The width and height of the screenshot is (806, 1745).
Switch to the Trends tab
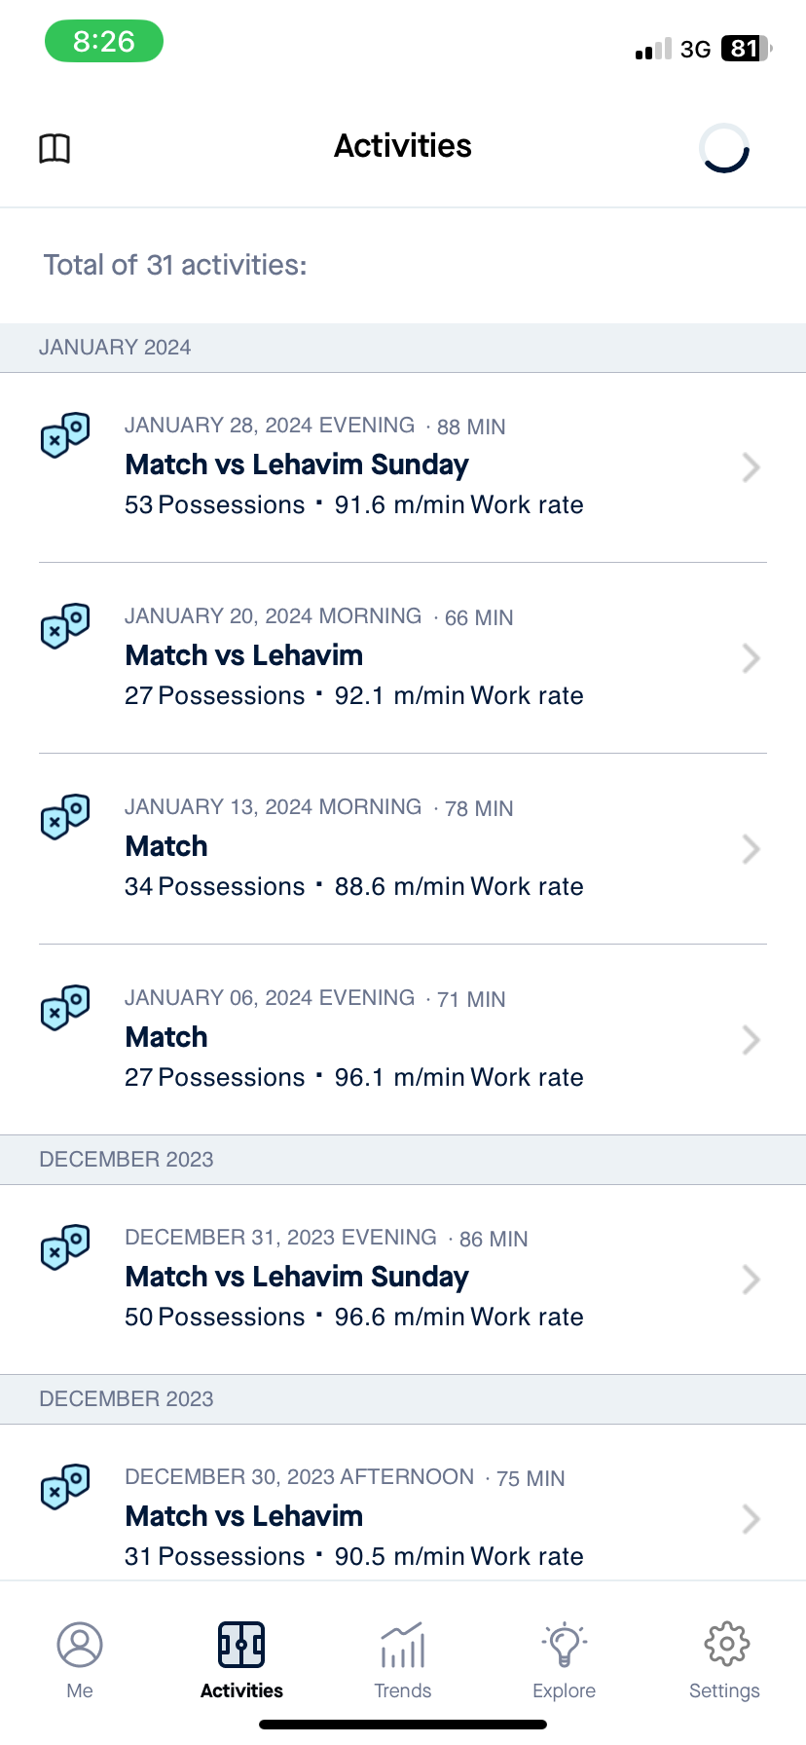403,1660
